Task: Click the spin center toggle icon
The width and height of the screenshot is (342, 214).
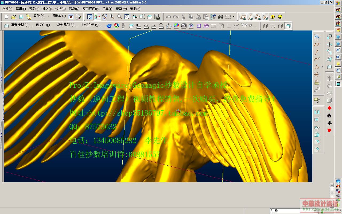Action: coord(97,17)
